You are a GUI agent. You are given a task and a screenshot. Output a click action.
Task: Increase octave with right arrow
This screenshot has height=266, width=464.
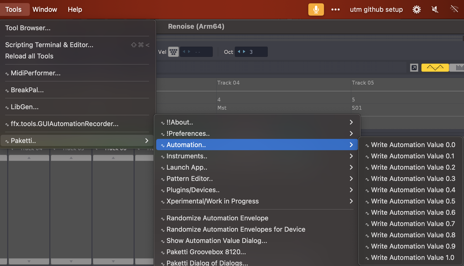[x=244, y=52]
